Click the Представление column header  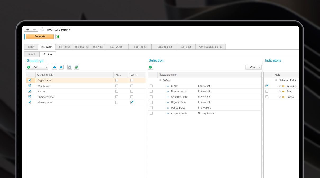point(209,75)
